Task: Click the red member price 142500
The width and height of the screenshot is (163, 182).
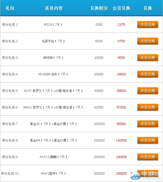Action: click(x=121, y=140)
